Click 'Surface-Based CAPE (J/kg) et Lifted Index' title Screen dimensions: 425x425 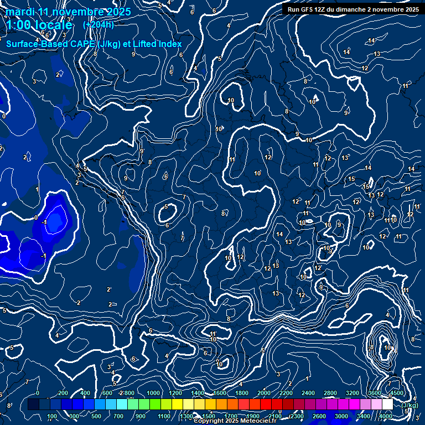(94, 44)
